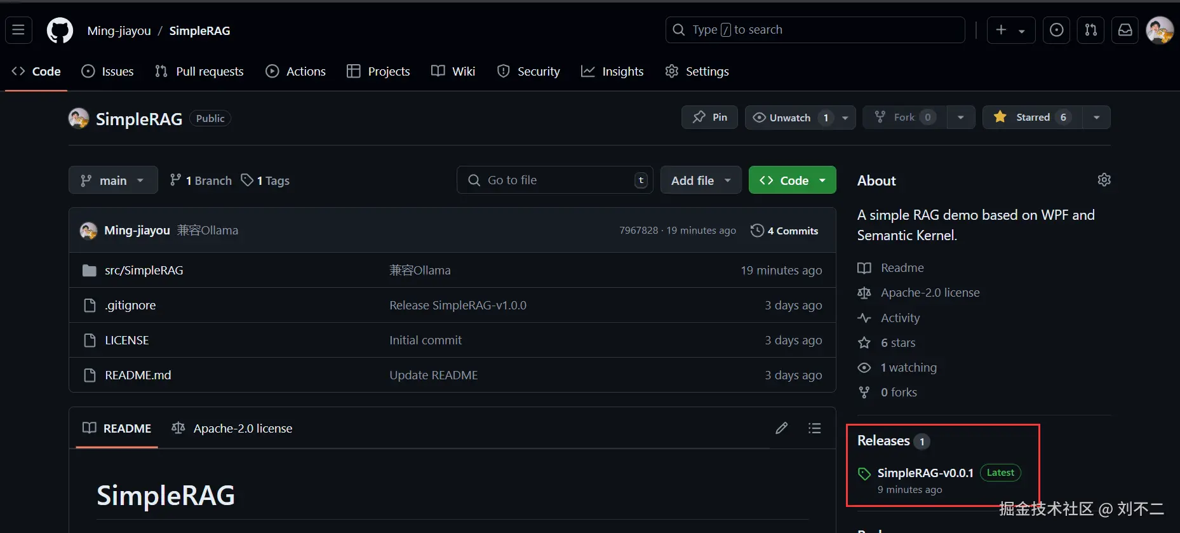
Task: Open the notifications inbox icon
Action: [1125, 30]
